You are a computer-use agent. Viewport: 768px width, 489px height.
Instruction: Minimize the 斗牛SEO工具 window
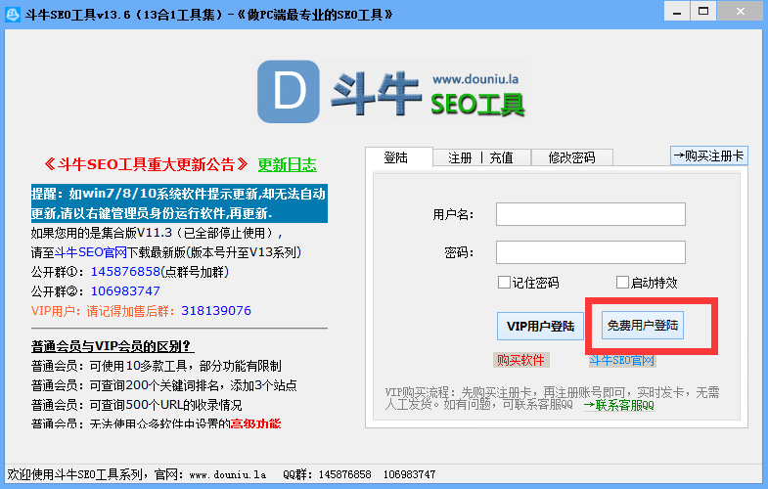click(x=677, y=12)
